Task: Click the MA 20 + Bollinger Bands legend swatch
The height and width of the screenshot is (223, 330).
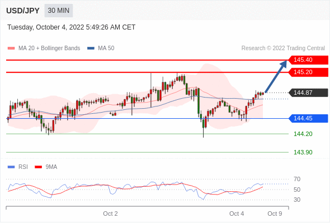Action: pyautogui.click(x=11, y=49)
